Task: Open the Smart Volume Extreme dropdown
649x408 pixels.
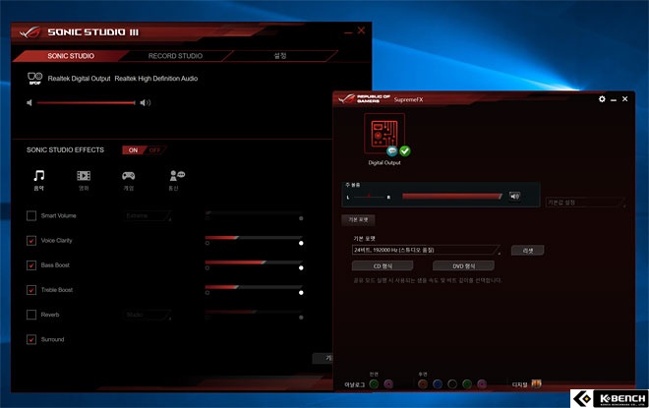Action: click(x=147, y=216)
